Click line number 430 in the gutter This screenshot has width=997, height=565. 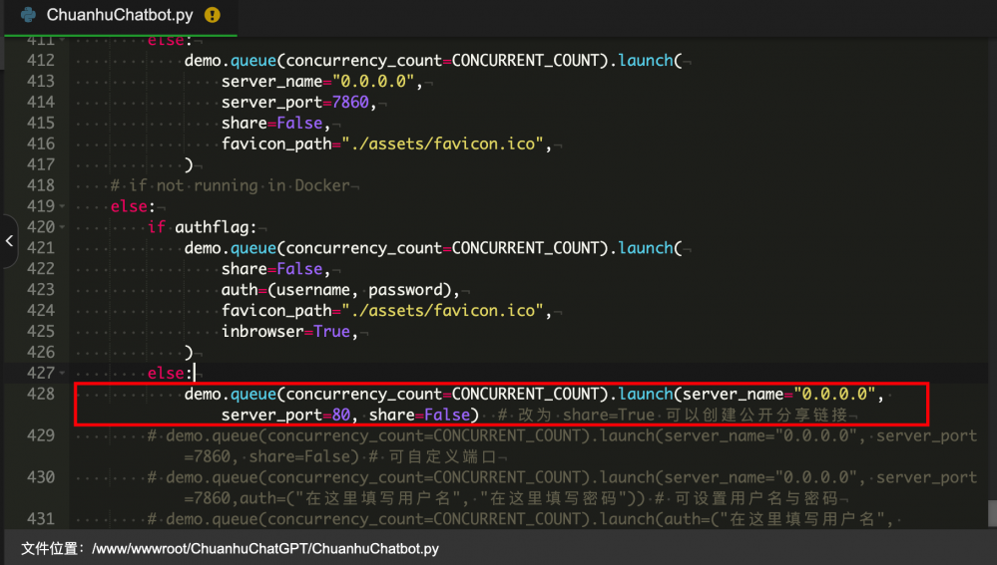click(x=40, y=477)
